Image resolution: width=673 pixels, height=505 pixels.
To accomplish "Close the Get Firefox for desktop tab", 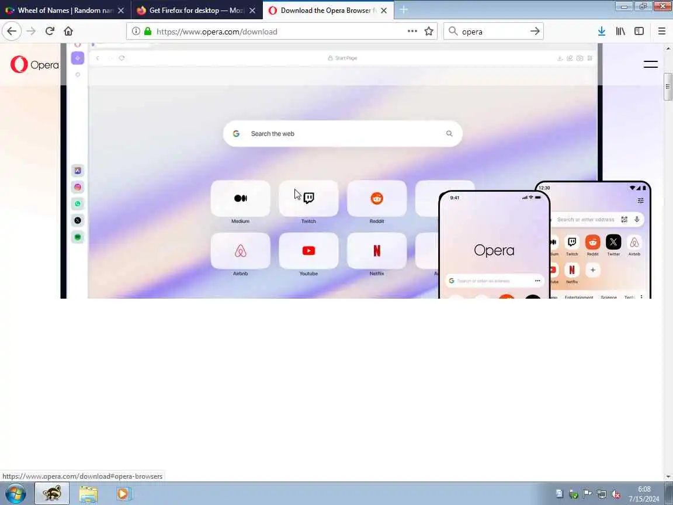I will [252, 11].
